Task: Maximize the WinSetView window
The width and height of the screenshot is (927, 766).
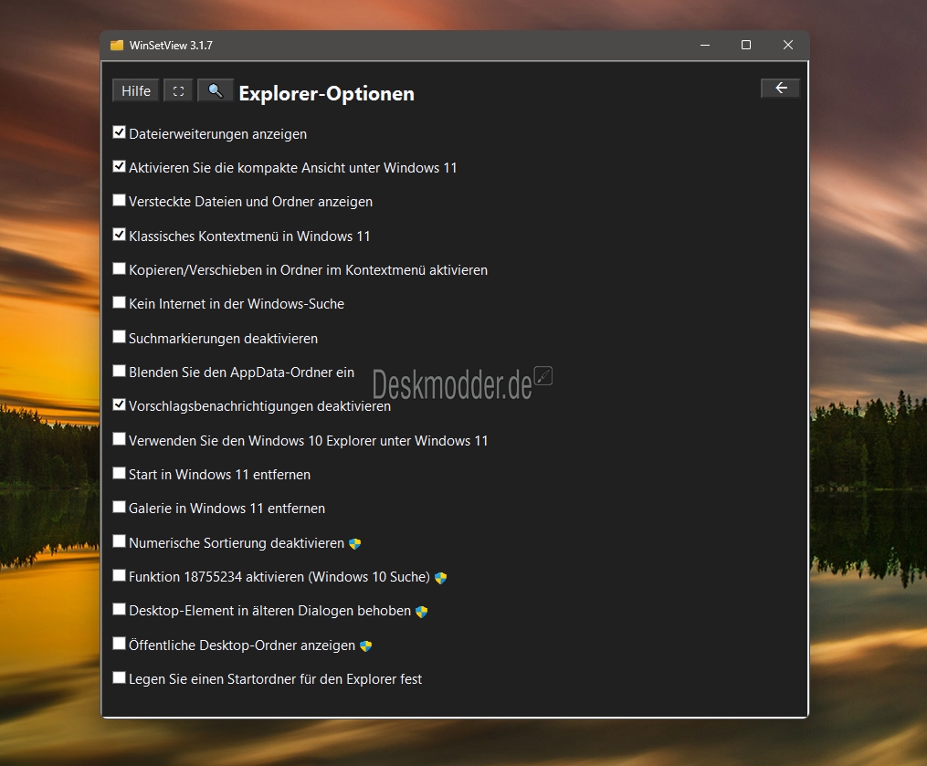Action: (746, 45)
